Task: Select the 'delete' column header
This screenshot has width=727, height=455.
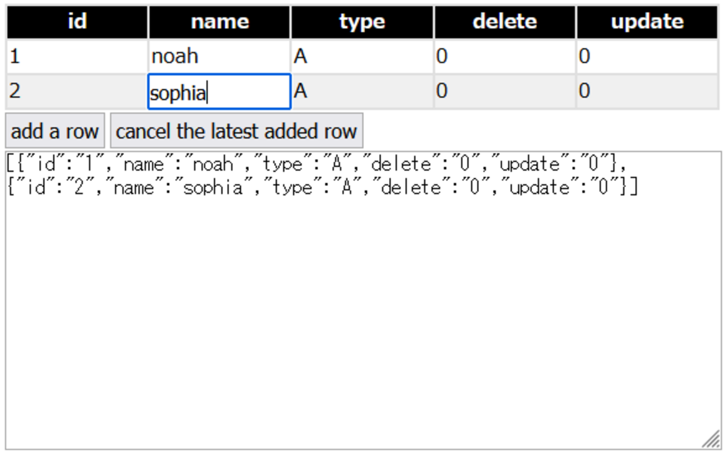Action: (x=504, y=22)
